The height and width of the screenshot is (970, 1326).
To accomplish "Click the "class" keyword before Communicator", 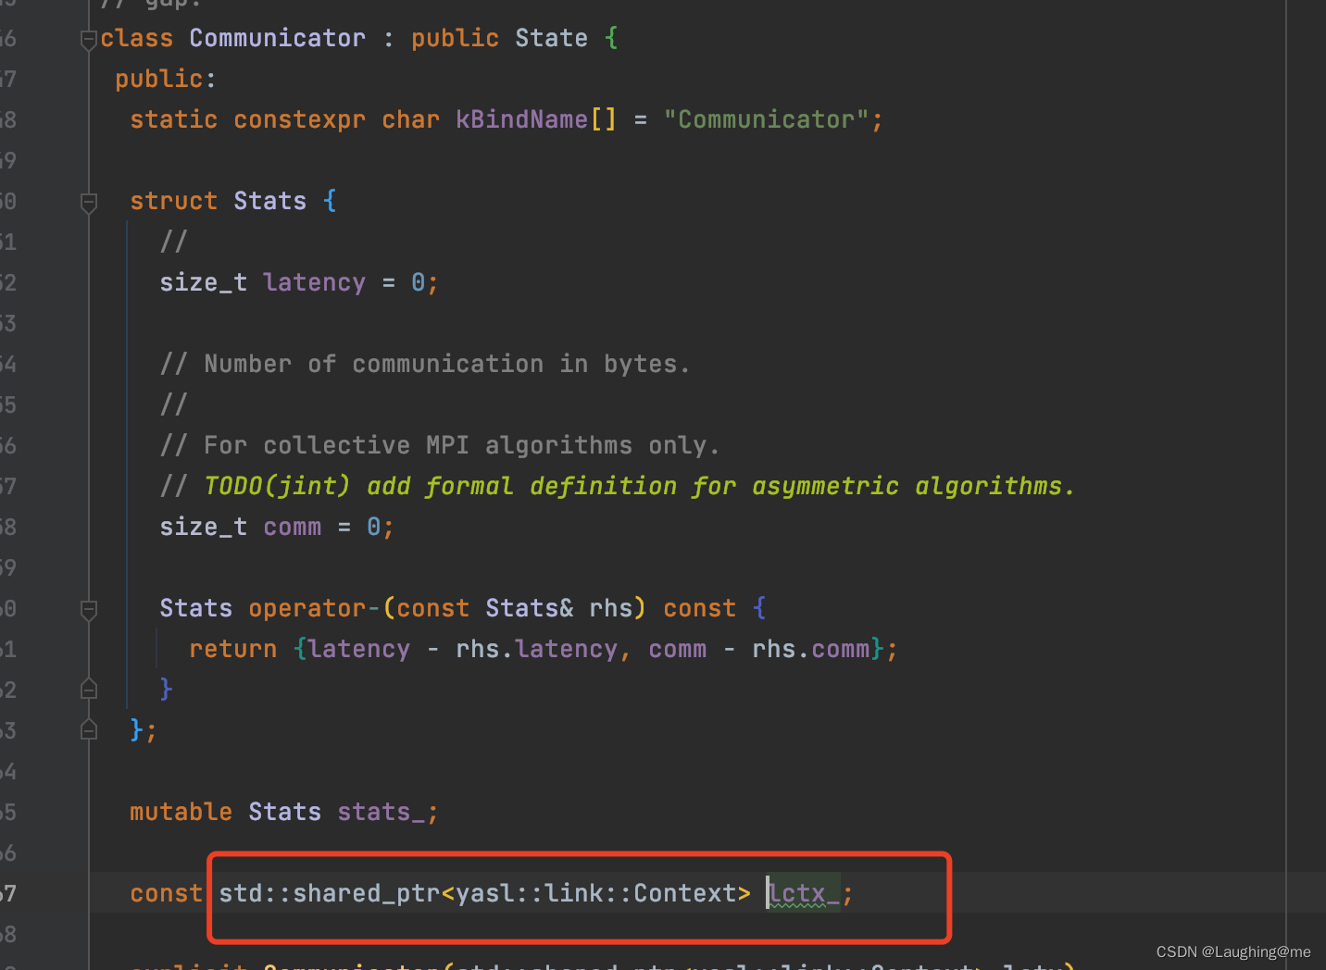I will click(137, 38).
